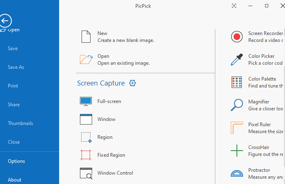Click the Open folder icon

click(x=86, y=59)
